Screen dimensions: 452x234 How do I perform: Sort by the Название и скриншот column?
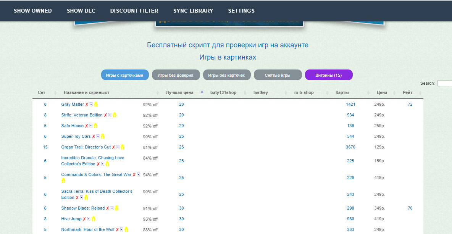(x=87, y=92)
